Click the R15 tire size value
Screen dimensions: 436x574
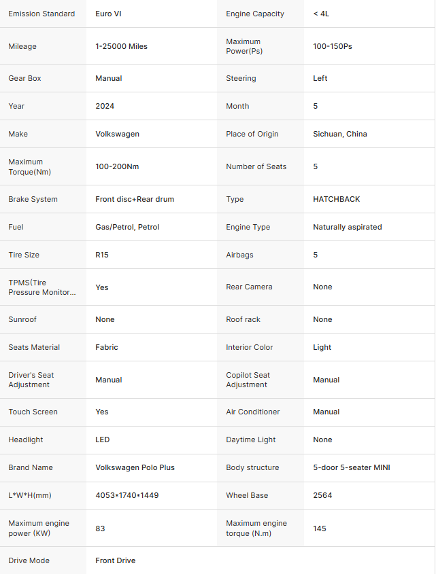coord(102,255)
